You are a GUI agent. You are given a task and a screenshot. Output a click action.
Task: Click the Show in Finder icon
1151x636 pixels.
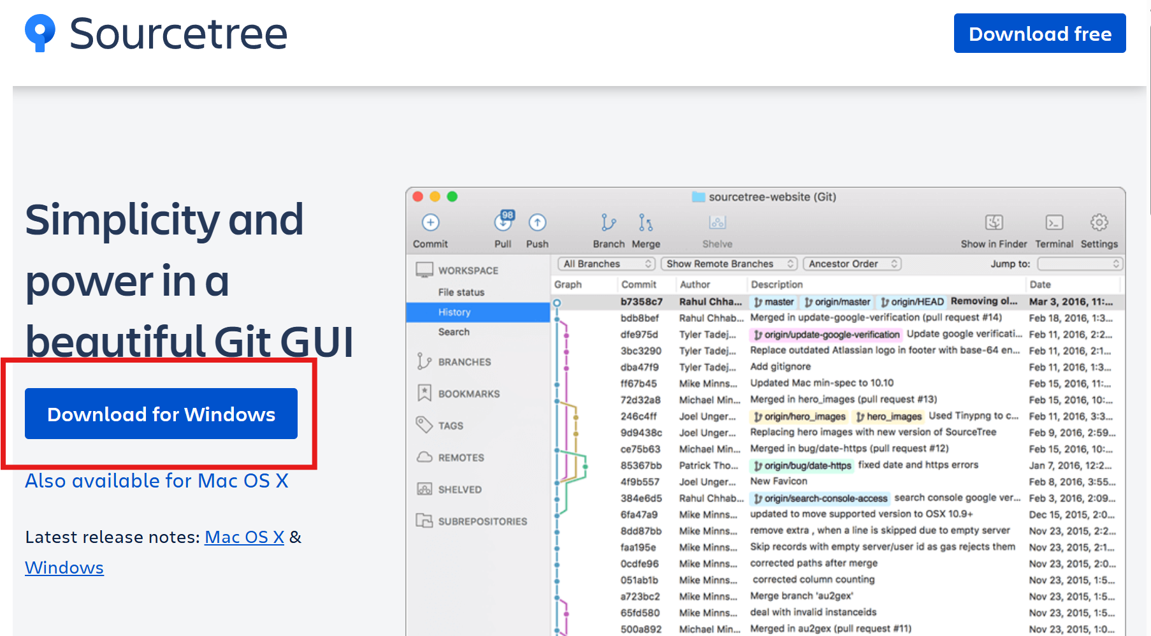pyautogui.click(x=994, y=222)
